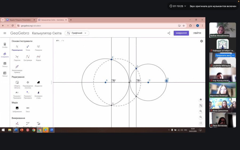Select the Корені roots tool
Viewport: 240px width, 150px height.
(x=38, y=58)
